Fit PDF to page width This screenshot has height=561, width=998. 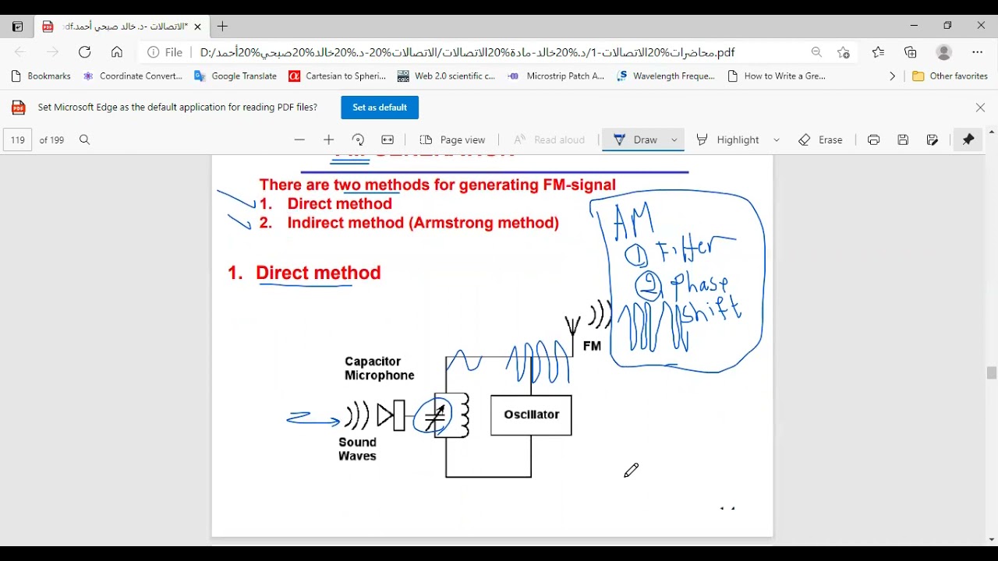388,140
